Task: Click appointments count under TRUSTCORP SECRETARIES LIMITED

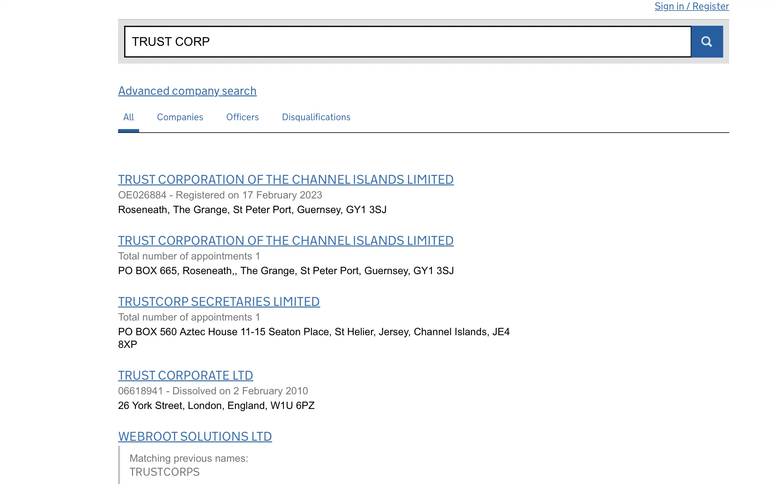Action: [x=189, y=317]
